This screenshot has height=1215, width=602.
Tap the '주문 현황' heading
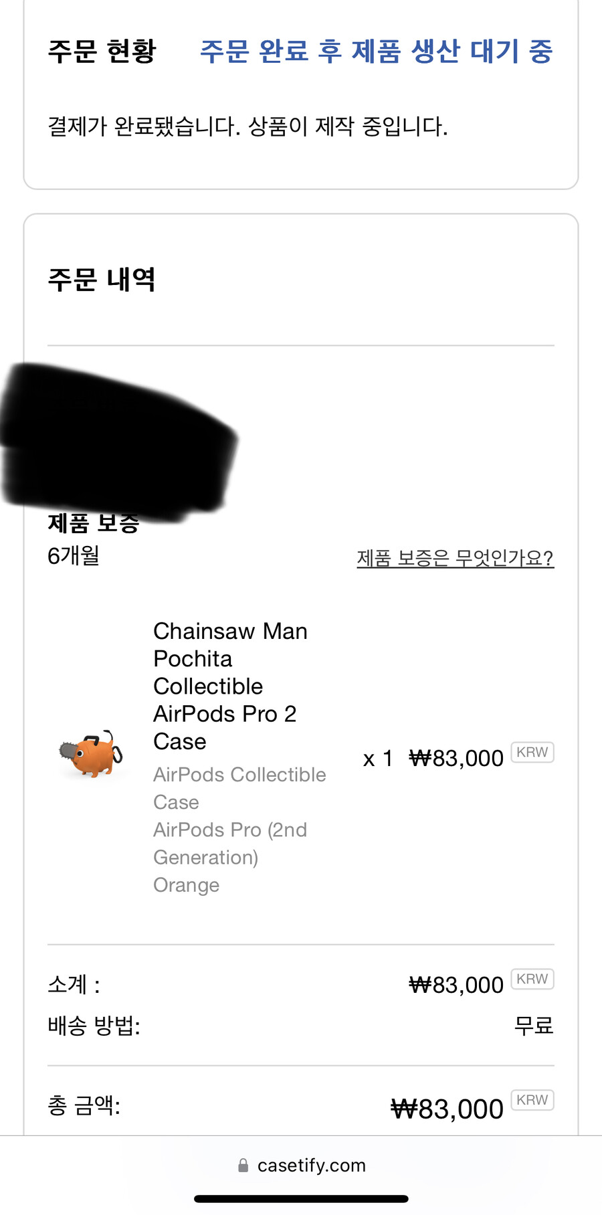pyautogui.click(x=102, y=52)
